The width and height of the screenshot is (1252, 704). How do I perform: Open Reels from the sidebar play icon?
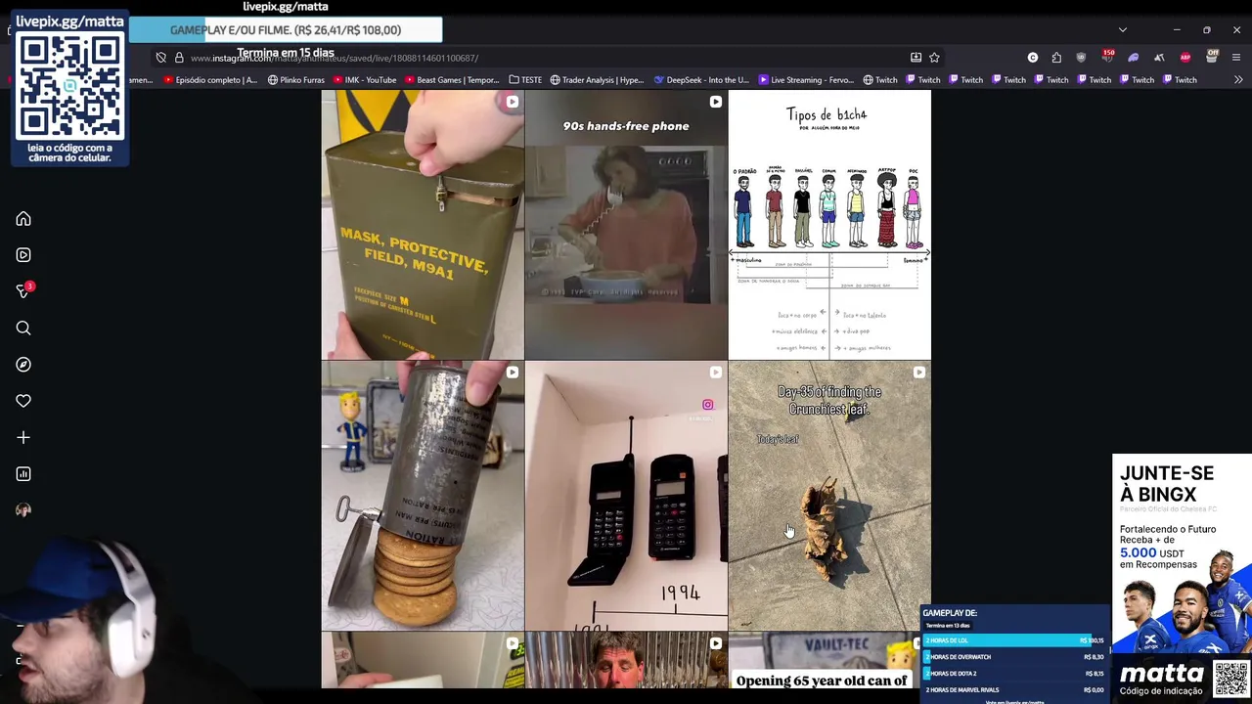point(23,255)
